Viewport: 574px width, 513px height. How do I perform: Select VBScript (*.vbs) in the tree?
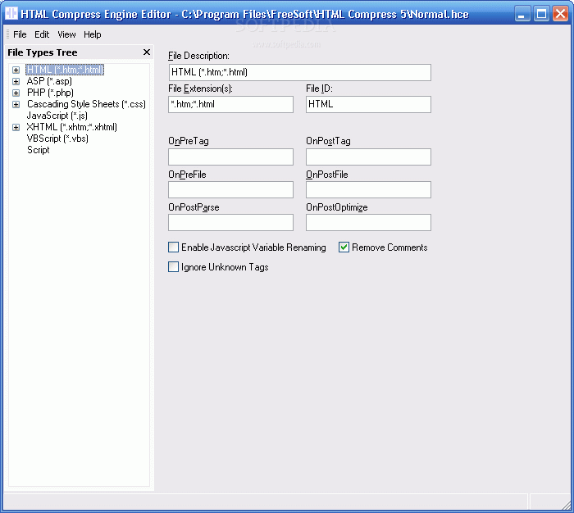57,138
